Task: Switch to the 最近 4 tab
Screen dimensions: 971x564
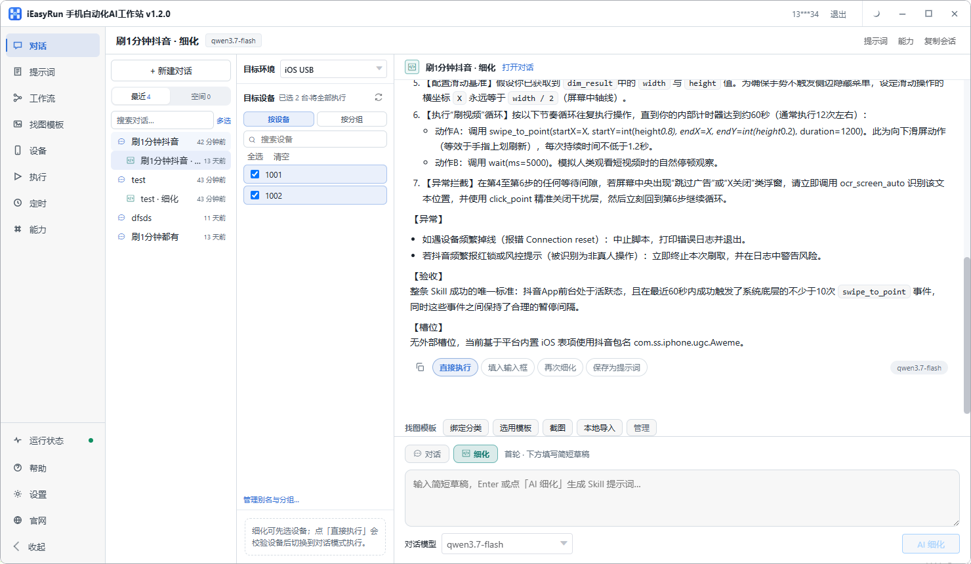Action: coord(141,96)
